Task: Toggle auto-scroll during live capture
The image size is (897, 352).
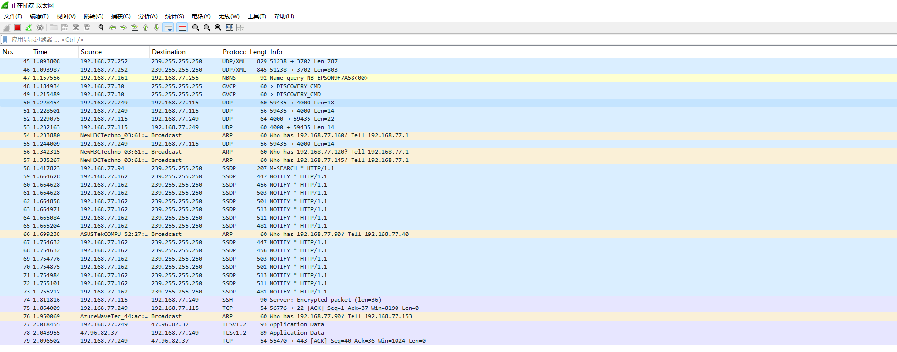Action: [168, 28]
